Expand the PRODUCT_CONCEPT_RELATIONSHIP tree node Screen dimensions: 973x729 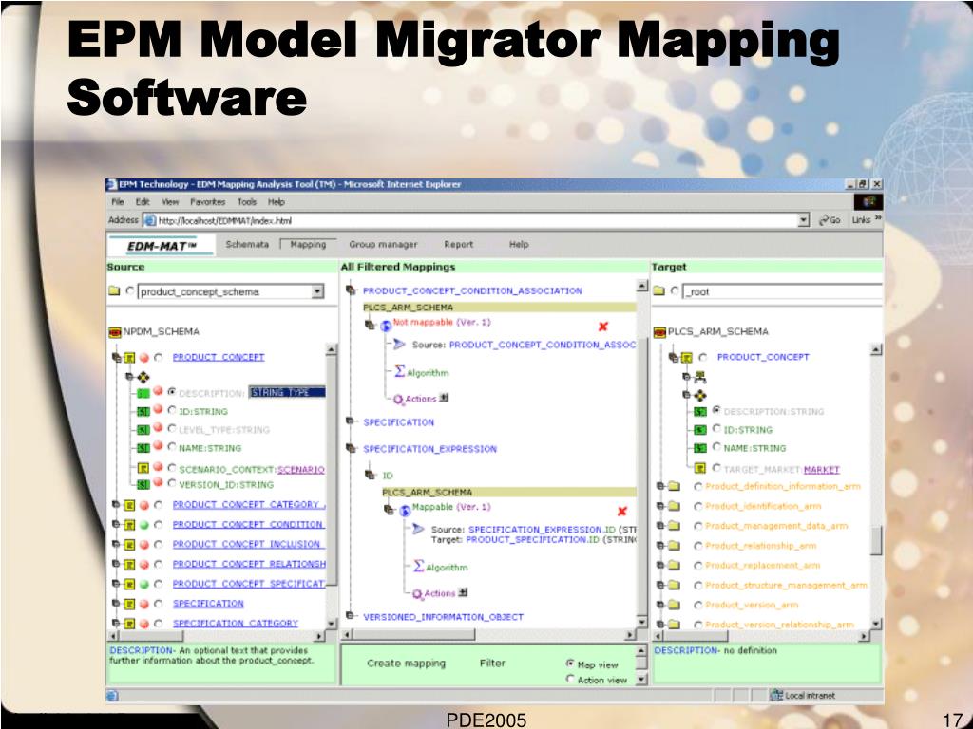point(116,564)
